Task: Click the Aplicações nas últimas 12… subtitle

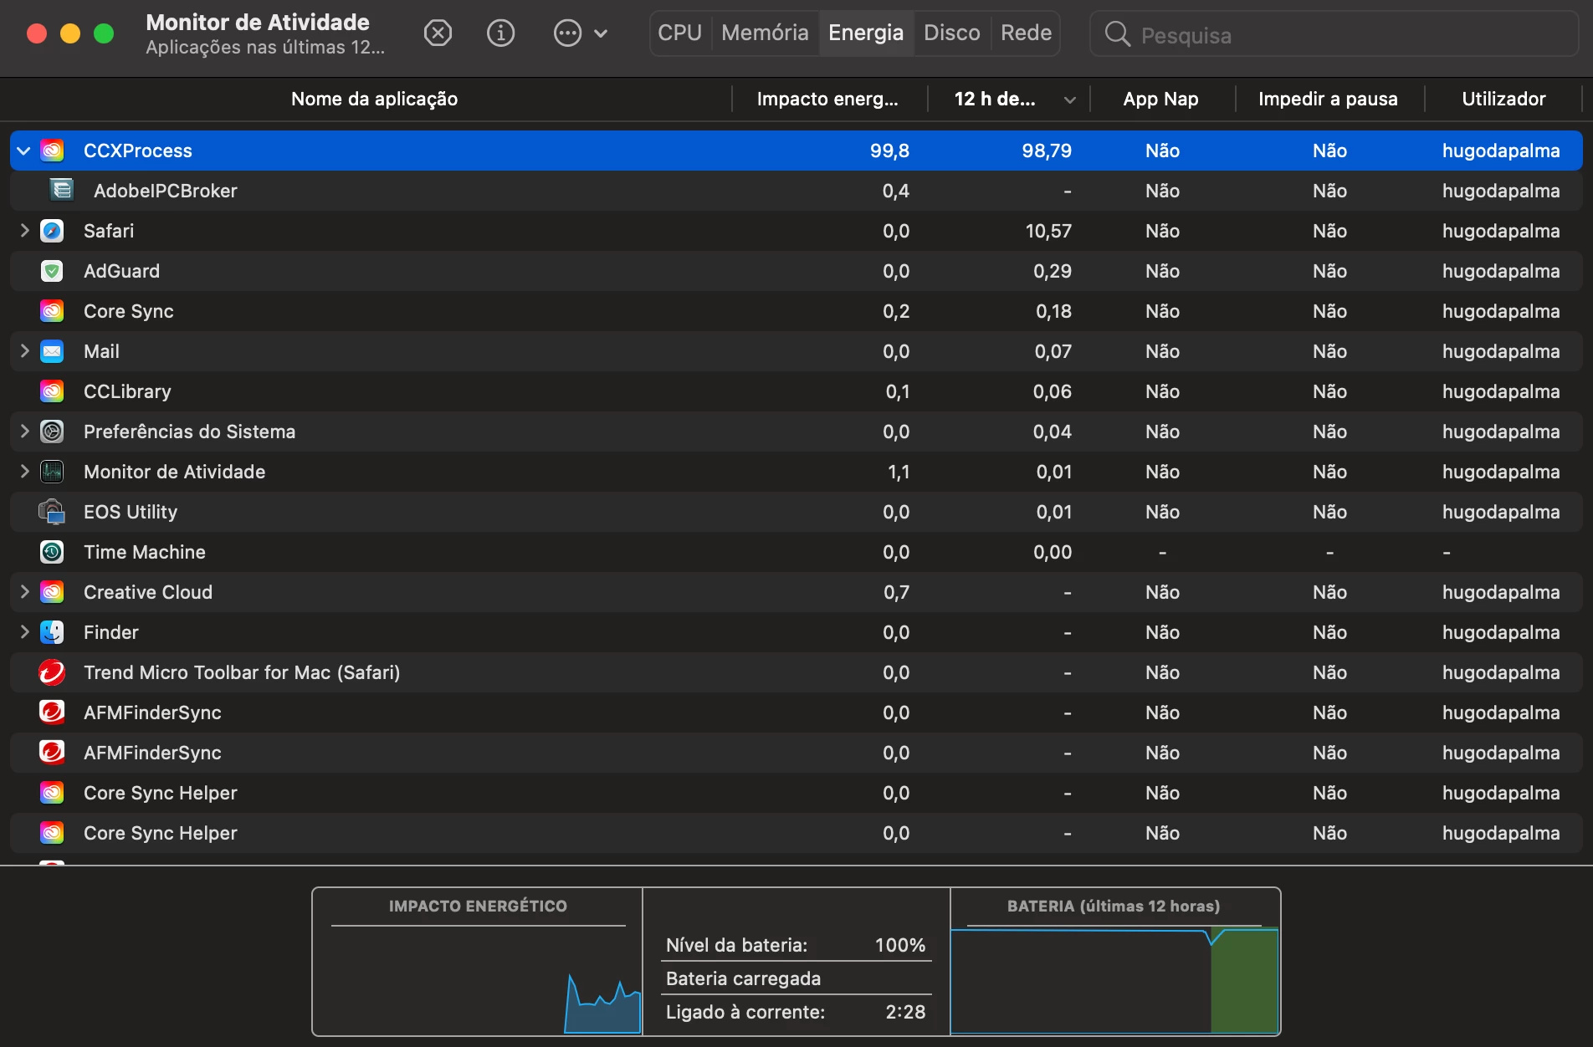Action: tap(265, 48)
